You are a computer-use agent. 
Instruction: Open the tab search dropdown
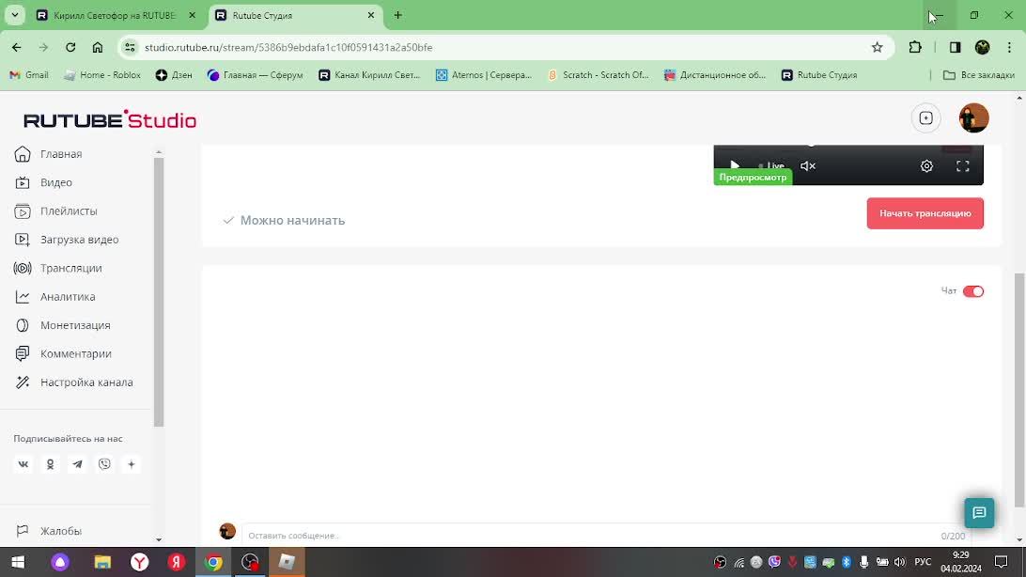pos(14,15)
